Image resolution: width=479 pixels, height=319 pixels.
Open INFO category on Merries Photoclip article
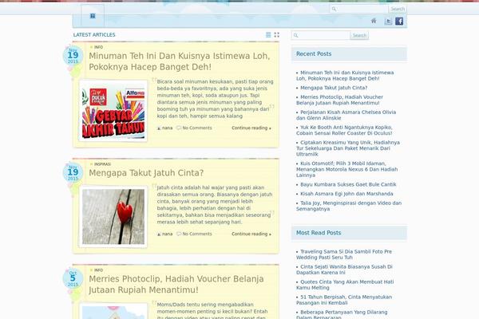coord(98,270)
